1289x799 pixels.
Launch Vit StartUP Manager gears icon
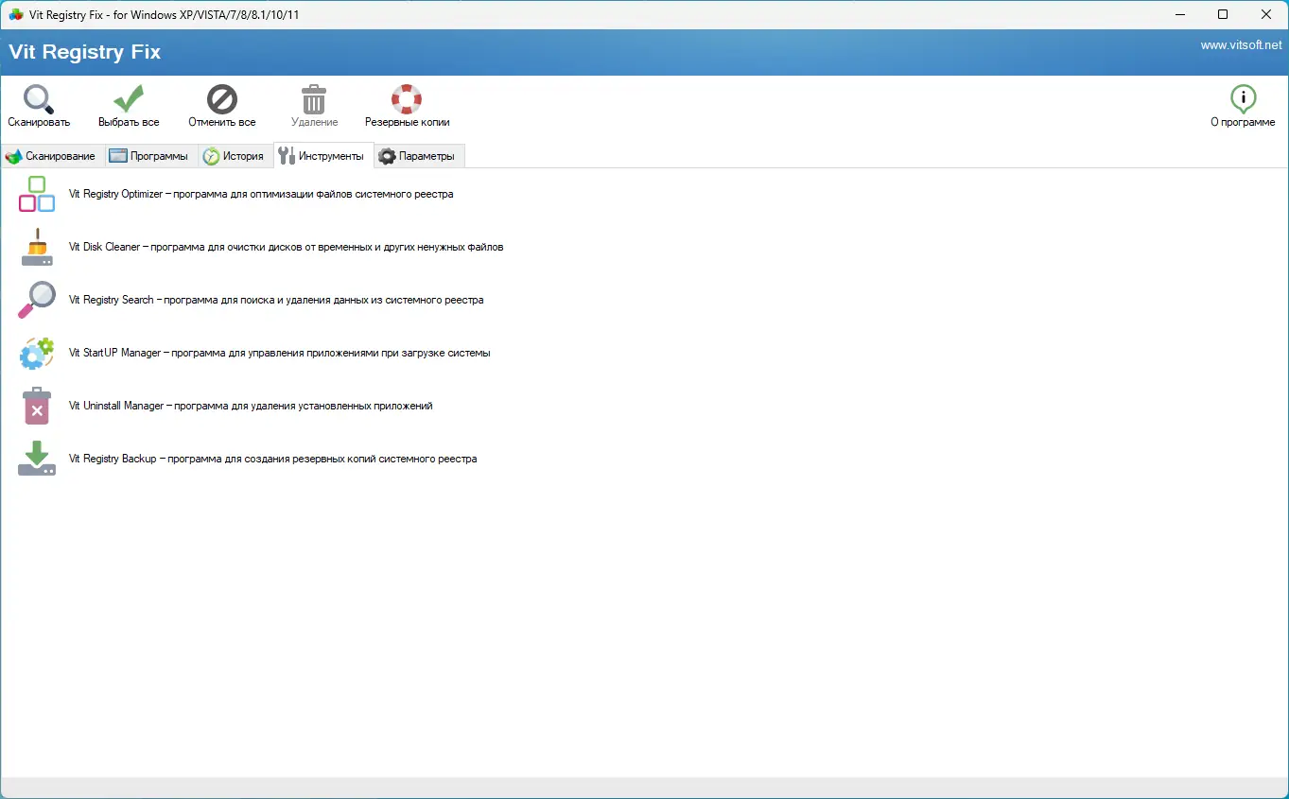coord(37,353)
